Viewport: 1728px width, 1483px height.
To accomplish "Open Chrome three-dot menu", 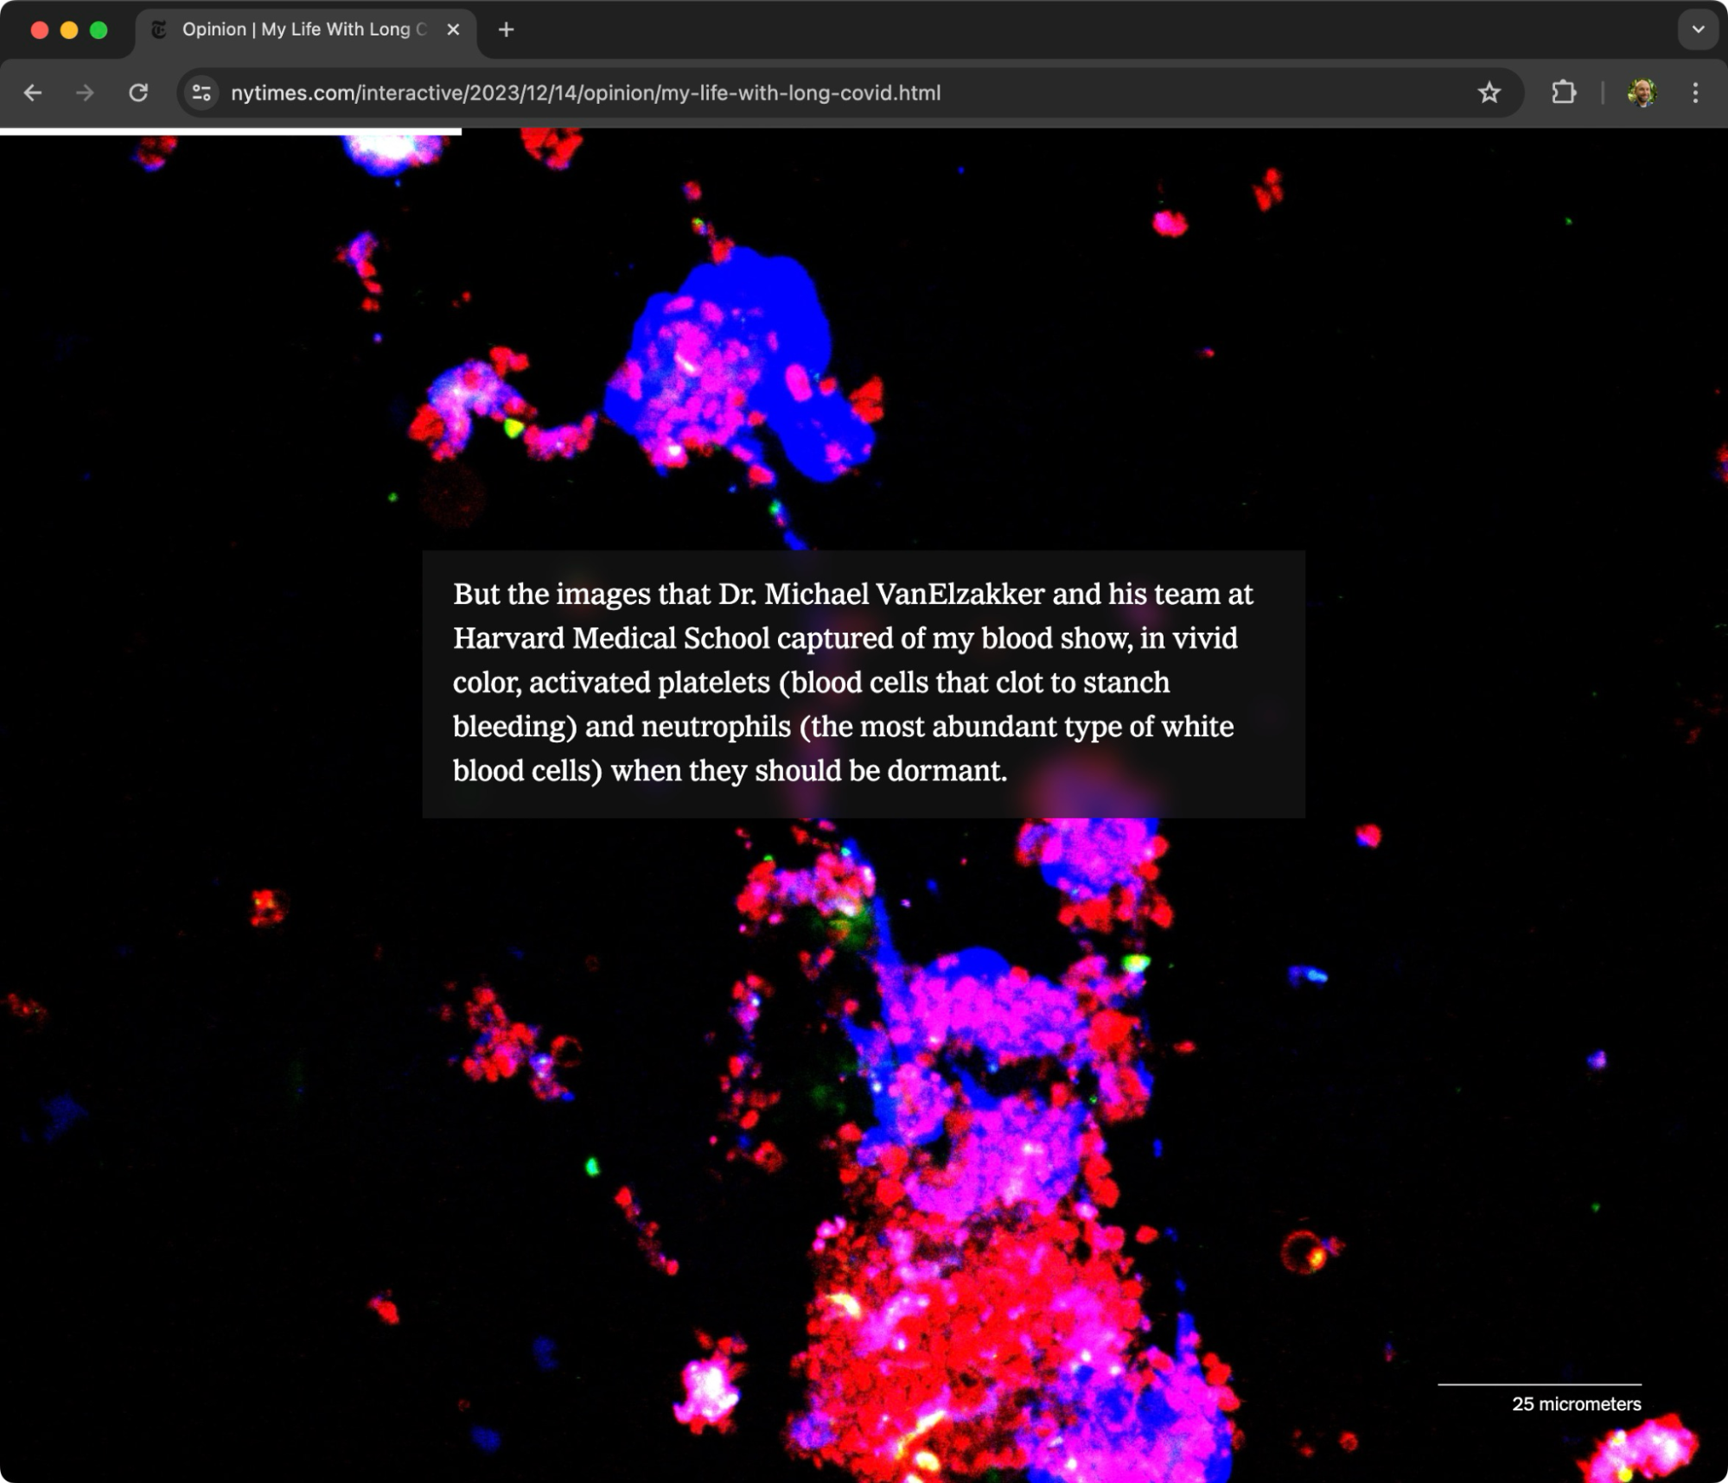I will click(x=1695, y=92).
